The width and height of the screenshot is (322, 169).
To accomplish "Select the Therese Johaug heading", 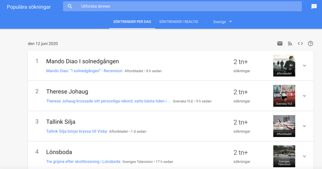I will coord(67,92).
